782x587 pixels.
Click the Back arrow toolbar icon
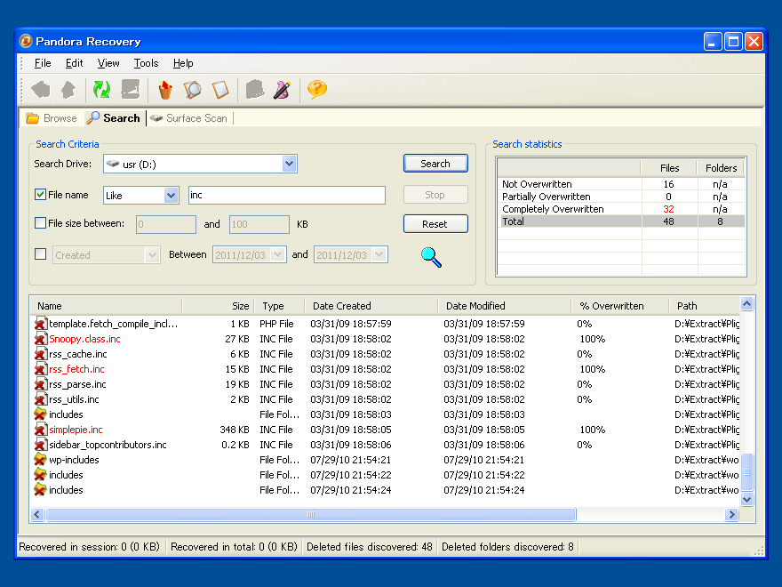pos(41,90)
